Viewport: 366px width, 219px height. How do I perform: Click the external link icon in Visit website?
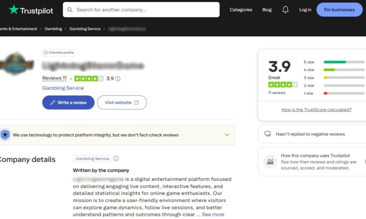tap(136, 103)
